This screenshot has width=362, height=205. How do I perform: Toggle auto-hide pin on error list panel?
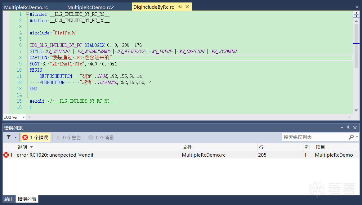(348, 128)
